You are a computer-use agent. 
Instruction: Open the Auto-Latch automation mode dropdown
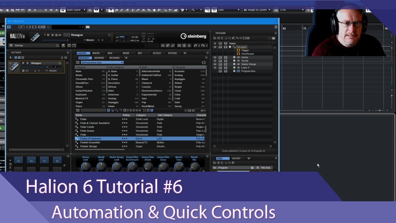click(x=76, y=10)
